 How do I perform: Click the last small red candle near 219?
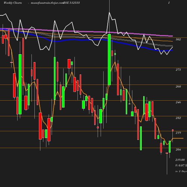(173, 130)
